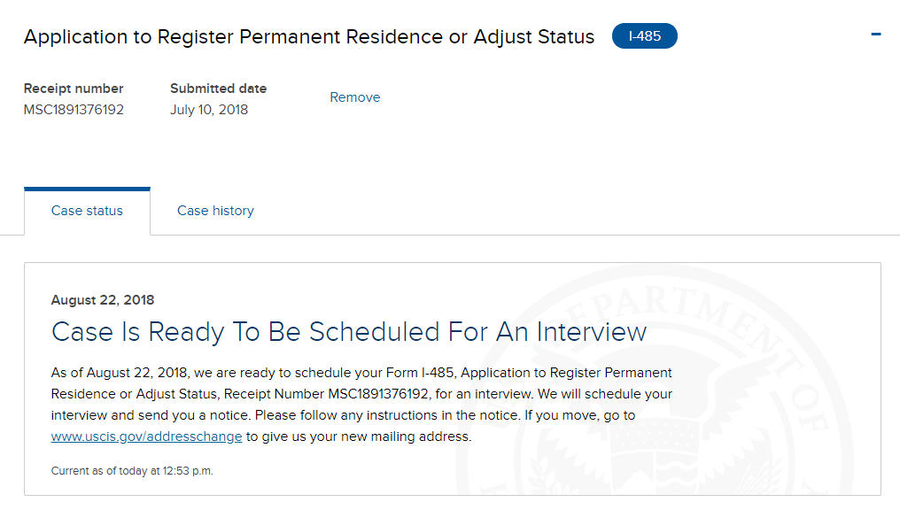Click MSC1891376192 inside the status paragraph
Viewport: 900px width, 510px height.
pyautogui.click(x=378, y=394)
